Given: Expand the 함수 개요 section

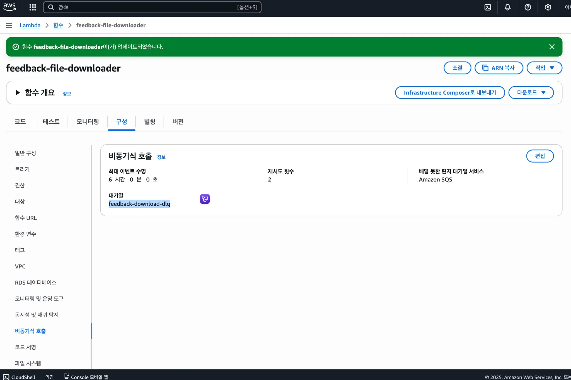Looking at the screenshot, I should pos(18,93).
